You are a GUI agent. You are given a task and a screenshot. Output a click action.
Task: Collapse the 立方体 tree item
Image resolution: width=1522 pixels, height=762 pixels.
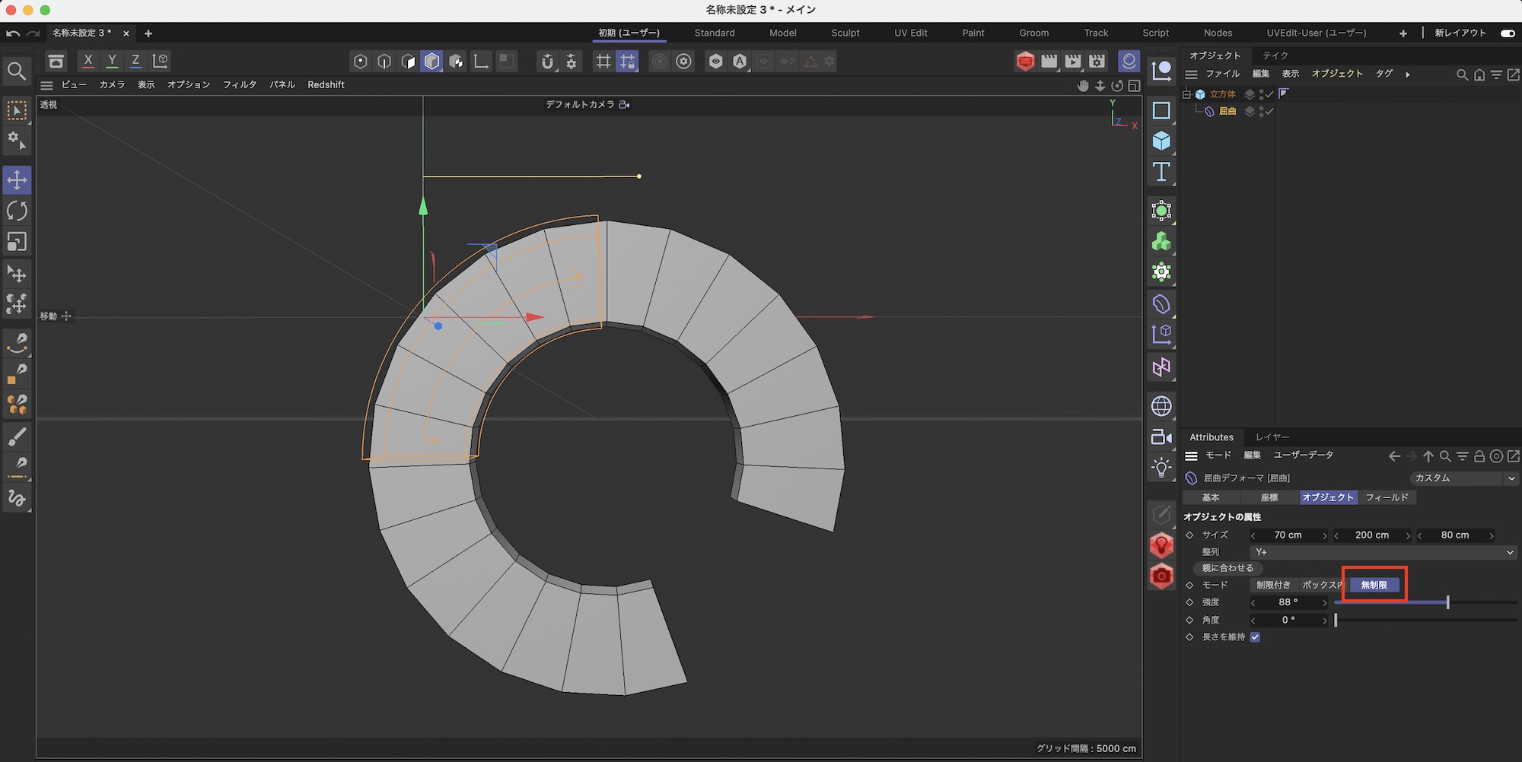pyautogui.click(x=1186, y=94)
